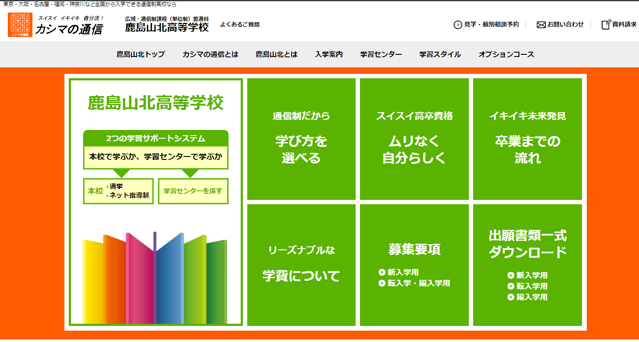Click the envelope icon beside お問い合わせ
639x342 pixels.
pos(541,25)
